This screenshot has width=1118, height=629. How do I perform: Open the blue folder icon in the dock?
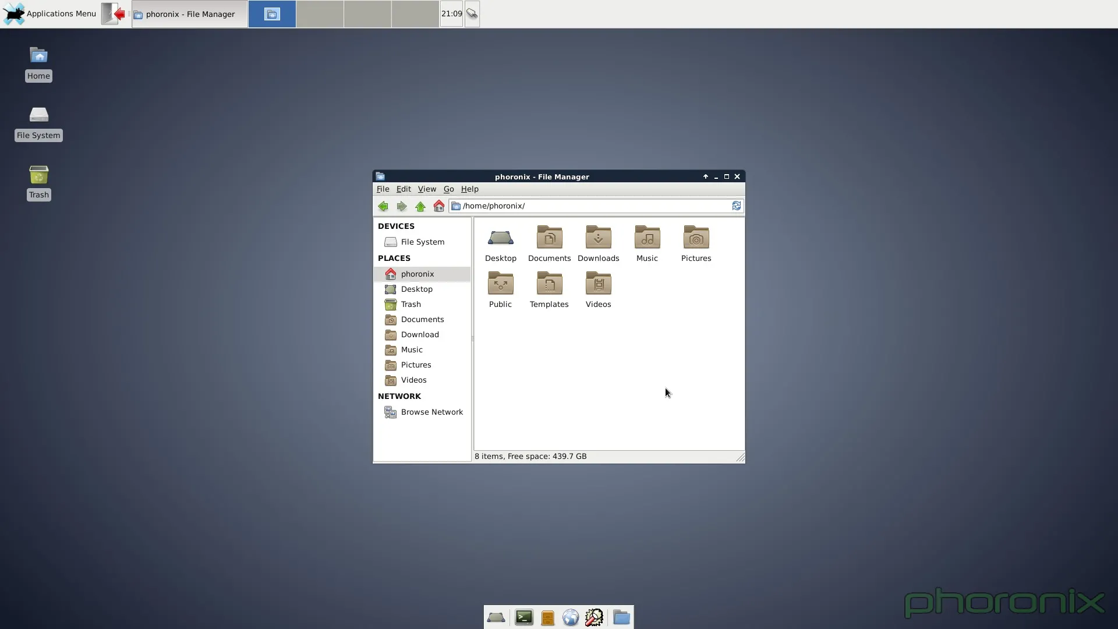621,617
